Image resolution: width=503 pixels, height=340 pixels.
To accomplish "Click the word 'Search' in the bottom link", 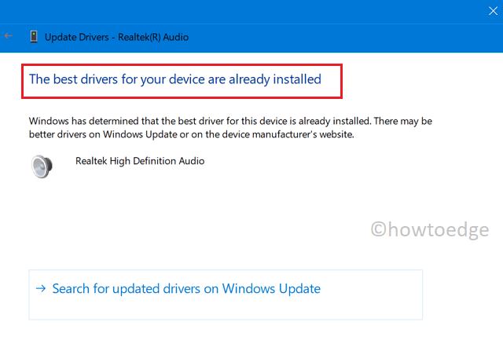I will tap(72, 288).
